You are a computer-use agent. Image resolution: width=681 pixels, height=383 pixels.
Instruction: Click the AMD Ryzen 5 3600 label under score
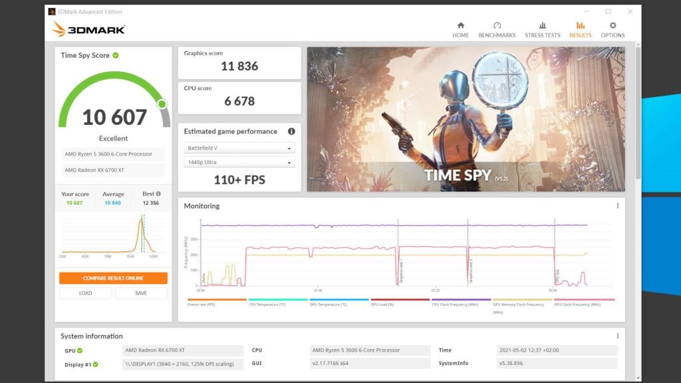click(x=112, y=154)
